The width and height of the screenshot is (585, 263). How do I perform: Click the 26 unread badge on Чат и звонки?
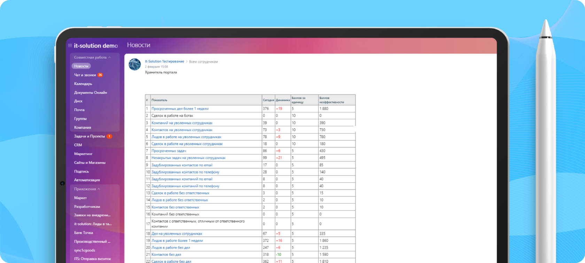tap(100, 75)
